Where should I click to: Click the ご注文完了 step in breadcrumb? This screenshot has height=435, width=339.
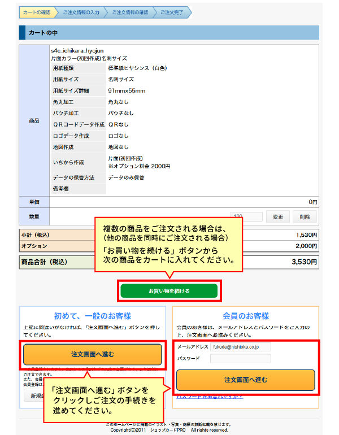(x=173, y=12)
